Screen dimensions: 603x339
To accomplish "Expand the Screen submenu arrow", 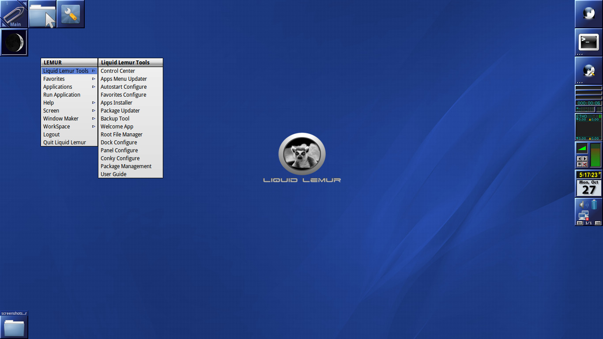I will (x=94, y=111).
